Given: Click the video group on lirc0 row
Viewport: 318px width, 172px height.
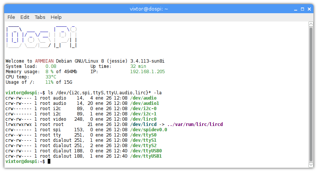Looking at the screenshot, I should click(60, 119).
